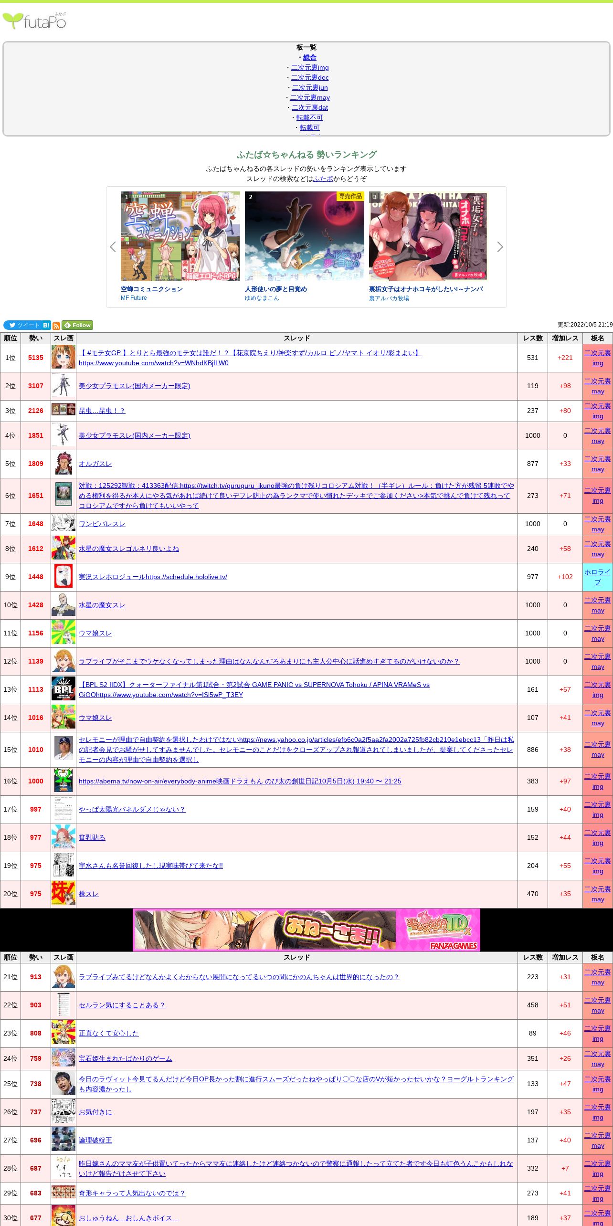Open the ワンピバレスレ thread
Image resolution: width=613 pixels, height=1226 pixels.
pyautogui.click(x=102, y=524)
